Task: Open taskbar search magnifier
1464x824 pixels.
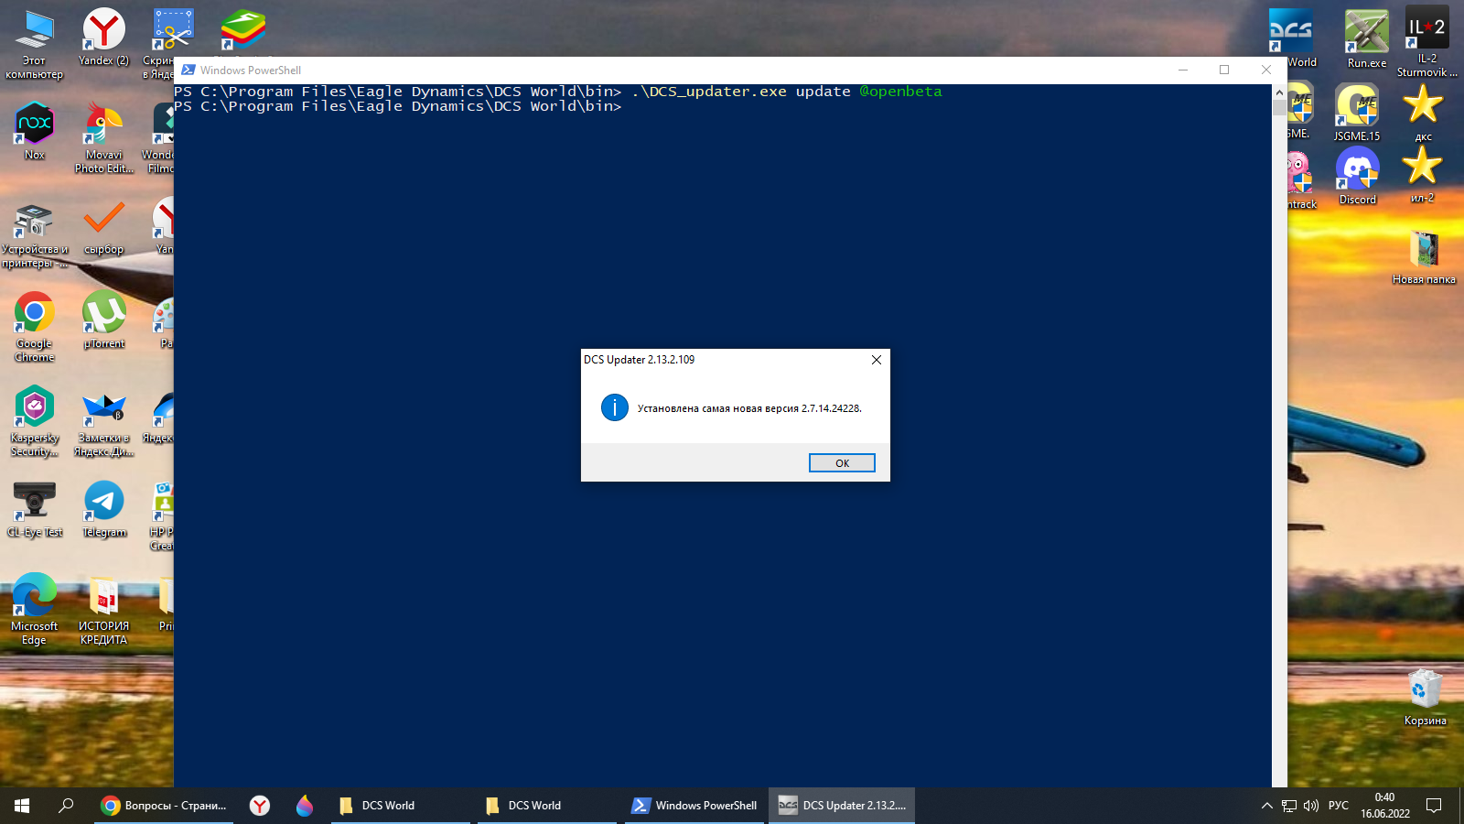Action: [66, 806]
